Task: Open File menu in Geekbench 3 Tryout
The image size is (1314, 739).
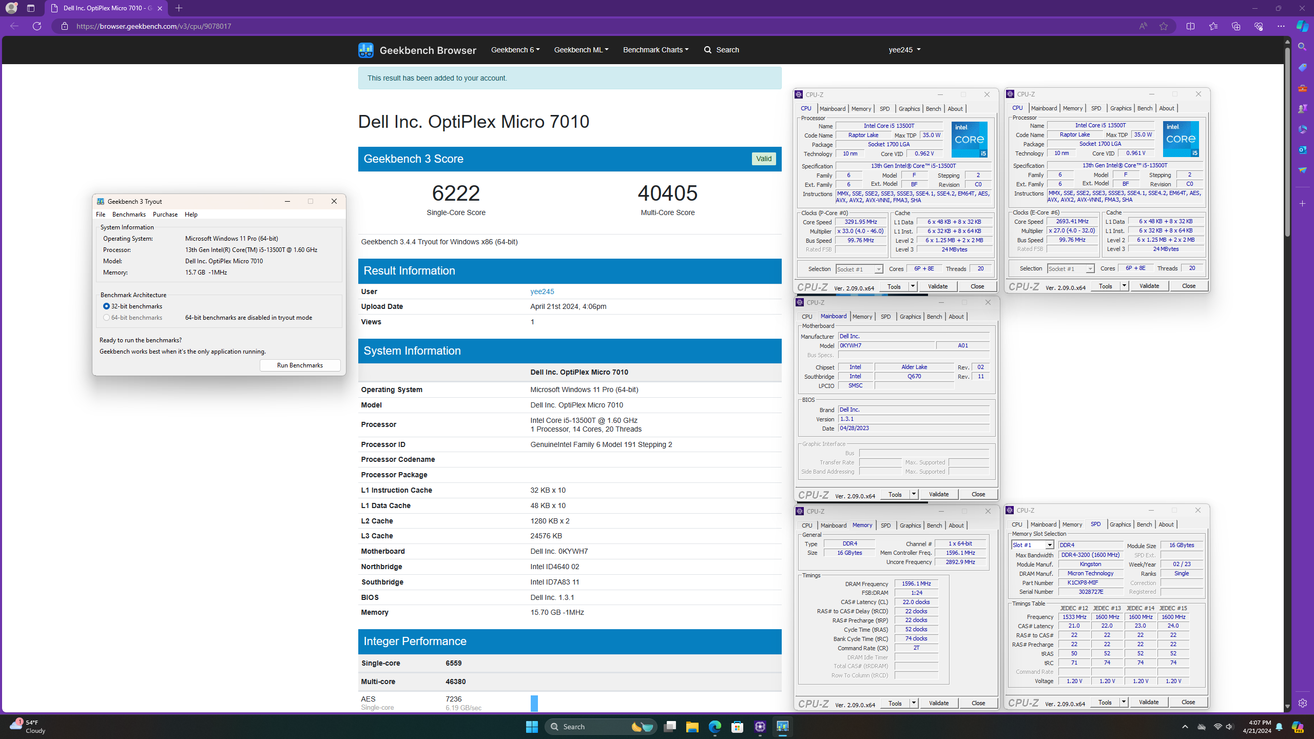Action: click(x=101, y=215)
